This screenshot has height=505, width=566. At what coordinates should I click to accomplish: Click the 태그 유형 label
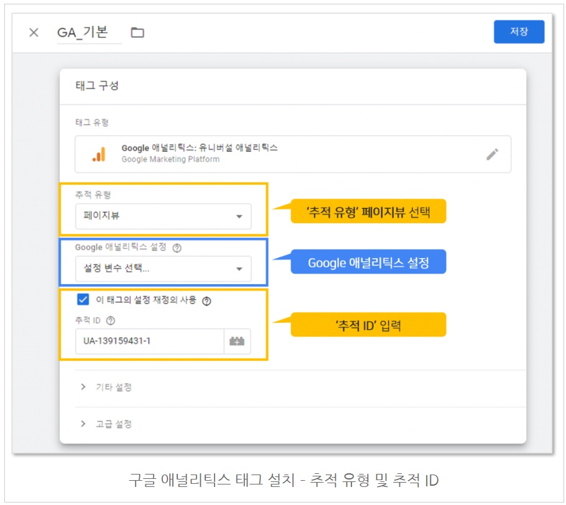[91, 123]
